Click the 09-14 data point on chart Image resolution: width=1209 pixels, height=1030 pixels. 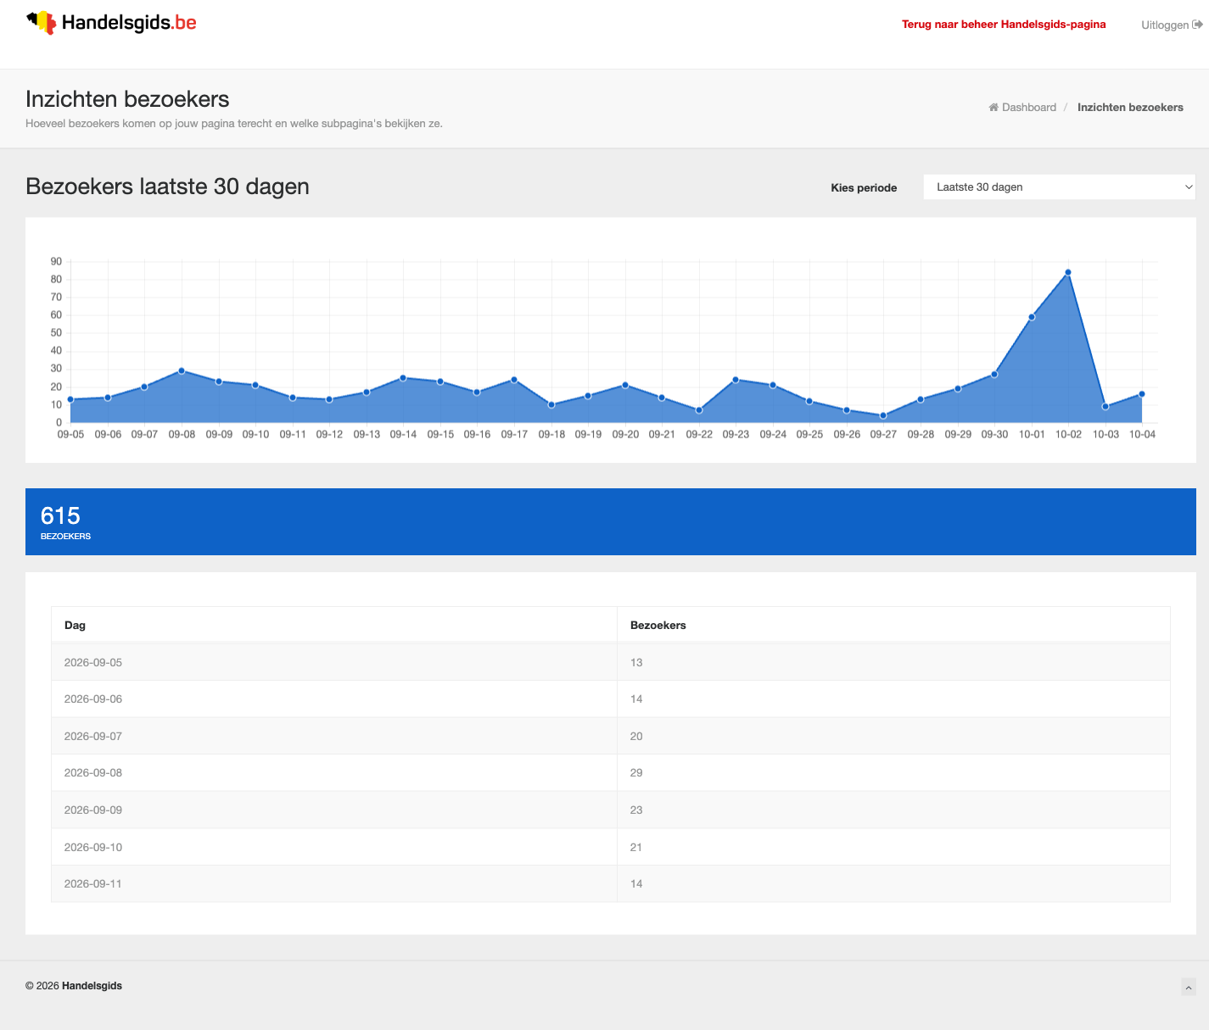click(403, 378)
